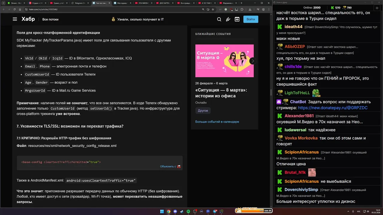Switch to the ДНО БИТВЫ tab
The width and height of the screenshot is (383, 215).
click(165, 3)
